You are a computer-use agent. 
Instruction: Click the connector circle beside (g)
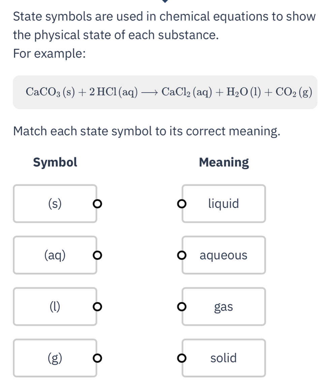(x=97, y=358)
